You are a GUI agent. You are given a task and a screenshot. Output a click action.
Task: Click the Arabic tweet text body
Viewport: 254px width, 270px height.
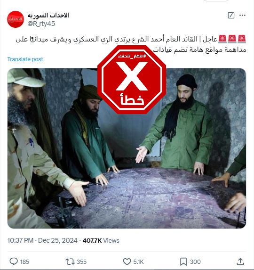[131, 44]
